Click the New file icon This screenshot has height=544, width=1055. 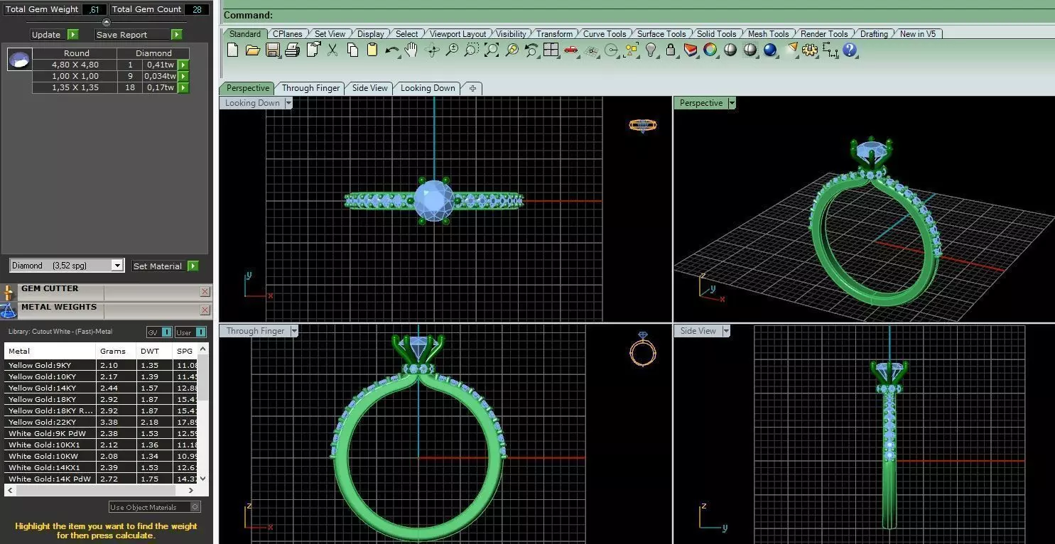point(232,50)
